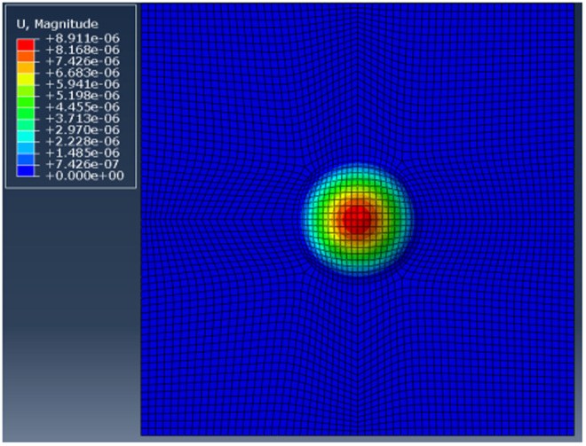Viewport: 586px width, 446px height.
Task: Click the legend value +7.426e-07
Action: 83,164
